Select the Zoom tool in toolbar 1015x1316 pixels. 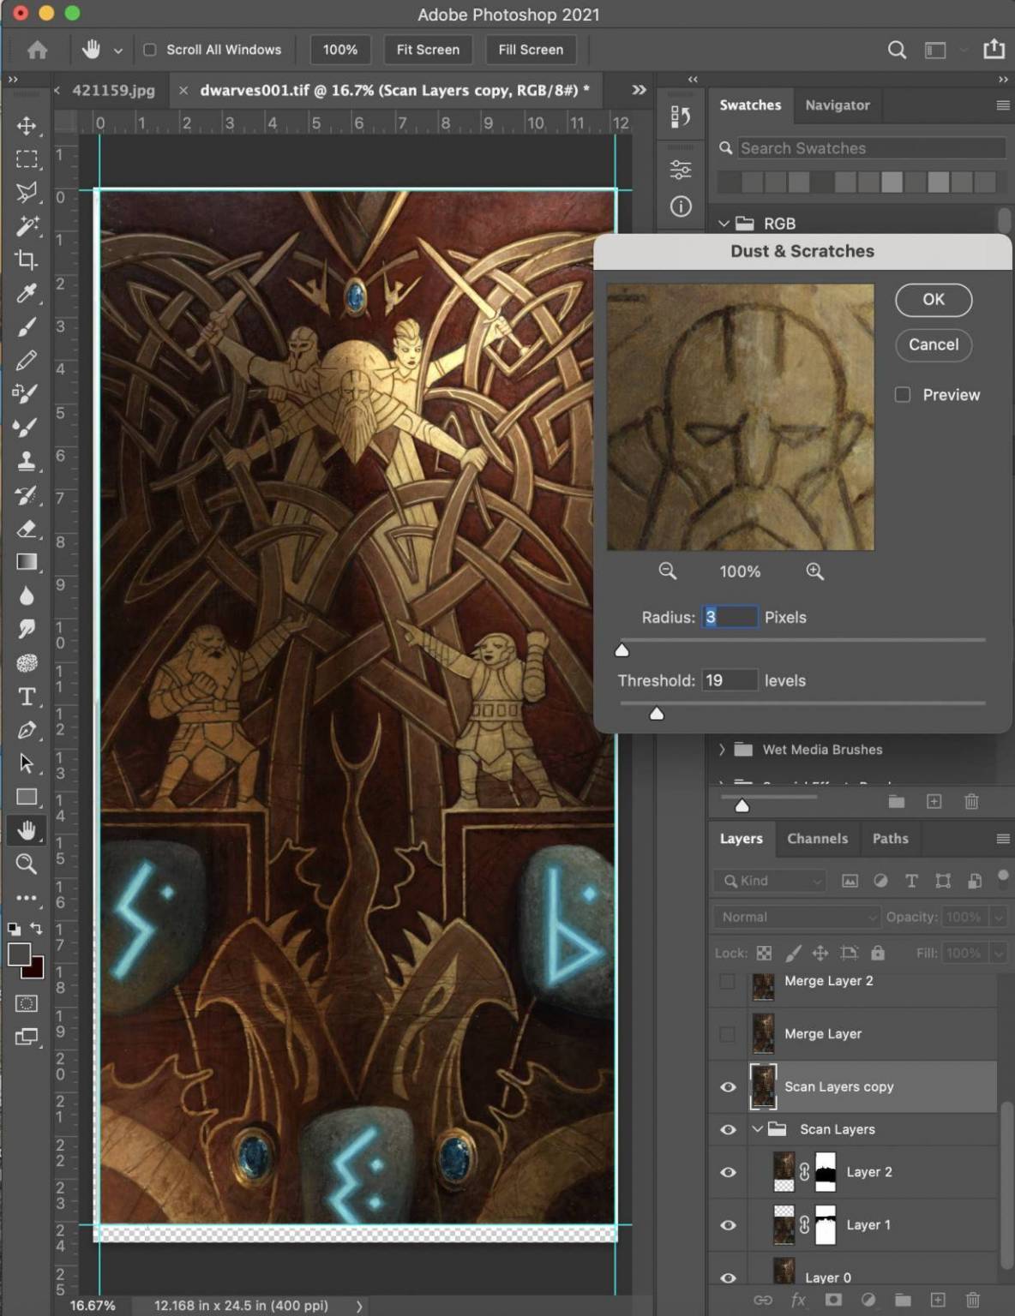pyautogui.click(x=27, y=864)
